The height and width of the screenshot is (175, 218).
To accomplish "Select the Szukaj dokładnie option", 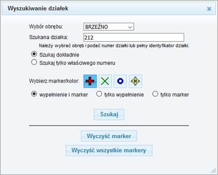I will [x=34, y=54].
